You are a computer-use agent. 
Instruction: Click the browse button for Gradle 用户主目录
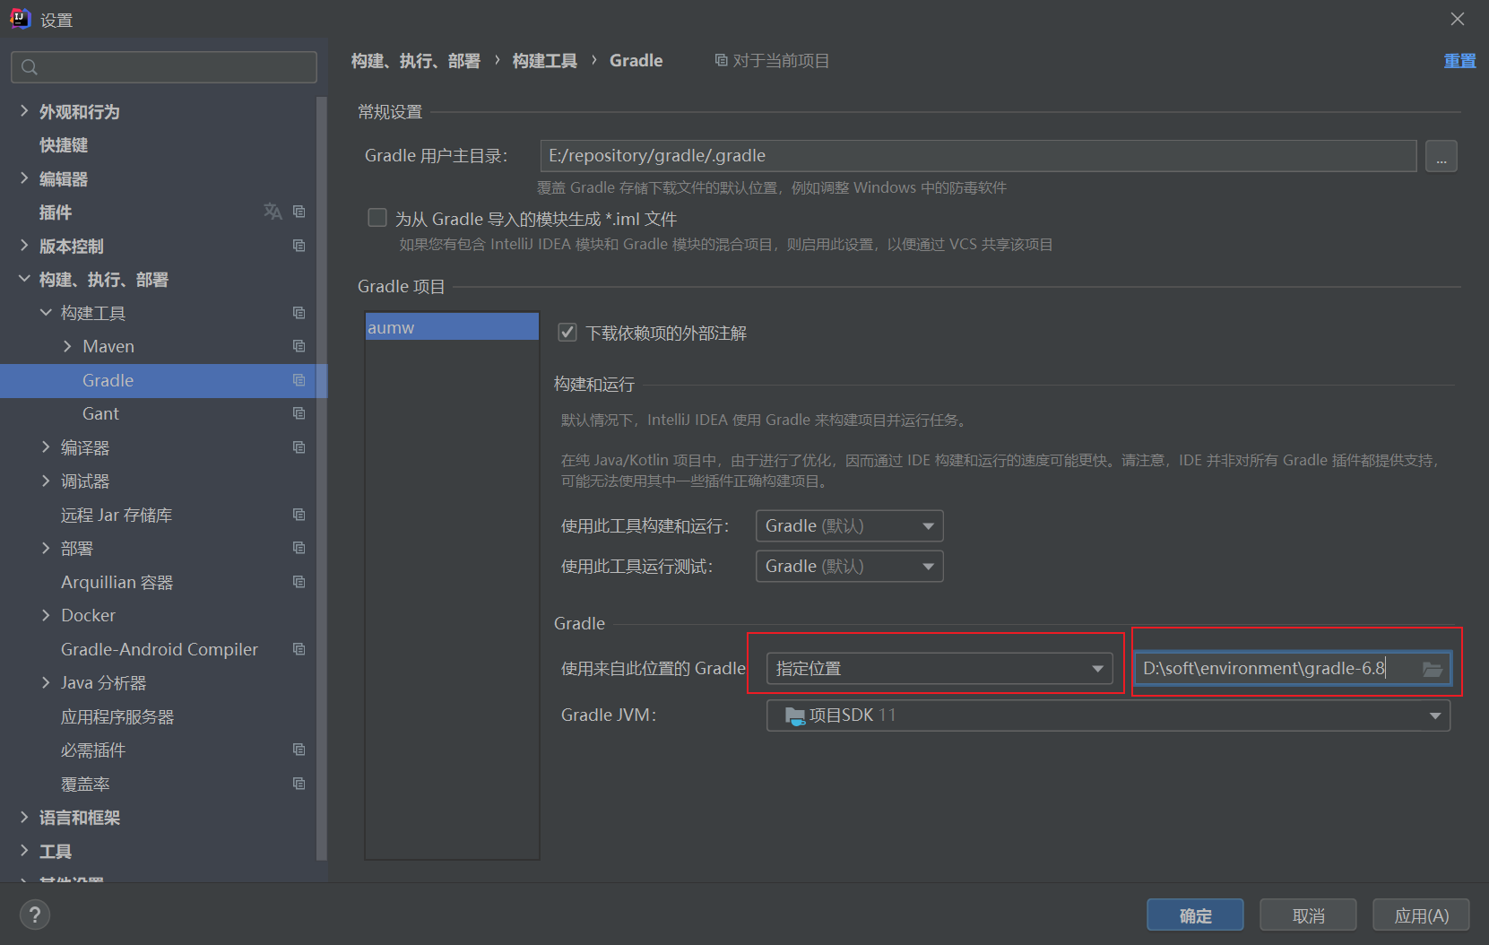pyautogui.click(x=1441, y=156)
